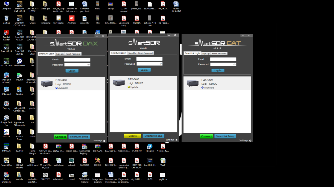This screenshot has height=189, width=334.
Task: Open PowerSDR desktop shortcut
Action: coord(6,162)
